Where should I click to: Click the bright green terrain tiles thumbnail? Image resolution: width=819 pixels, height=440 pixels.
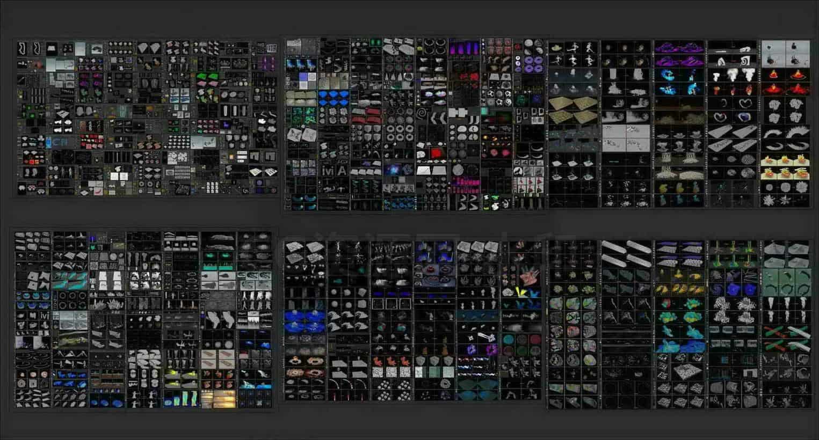pos(208,77)
